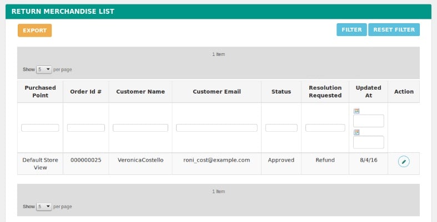Viewport: 437px width, 222px height.
Task: Sort by the Order Id # column header
Action: 86,91
